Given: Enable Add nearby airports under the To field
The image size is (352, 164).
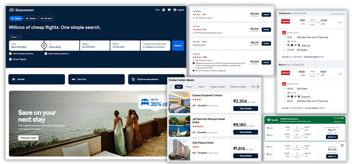Looking at the screenshot, I should [46, 54].
